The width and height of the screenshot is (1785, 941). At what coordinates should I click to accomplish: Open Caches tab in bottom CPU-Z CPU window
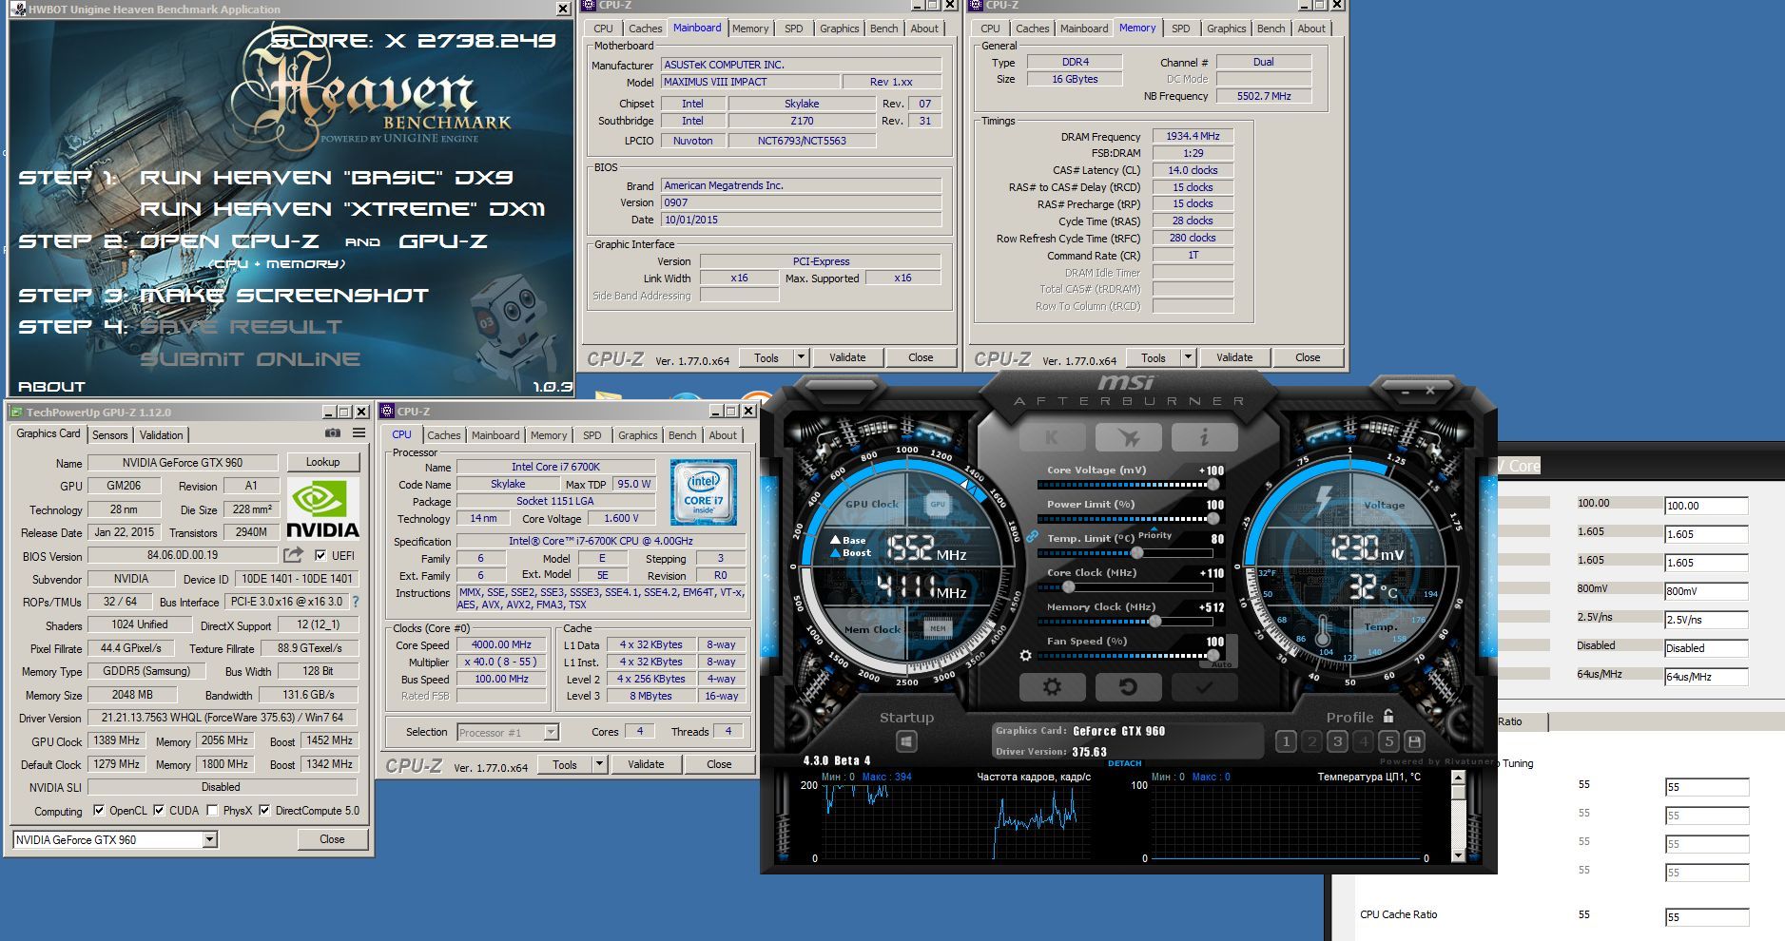(443, 435)
